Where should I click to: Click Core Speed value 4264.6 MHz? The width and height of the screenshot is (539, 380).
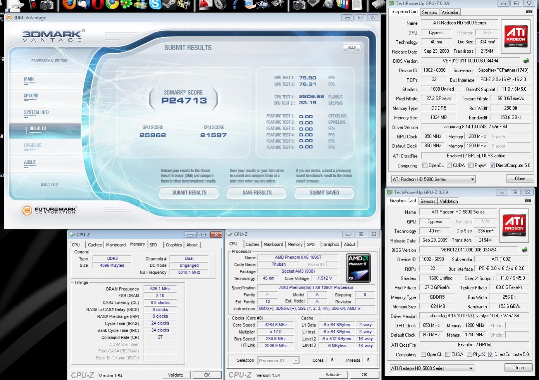coord(276,325)
